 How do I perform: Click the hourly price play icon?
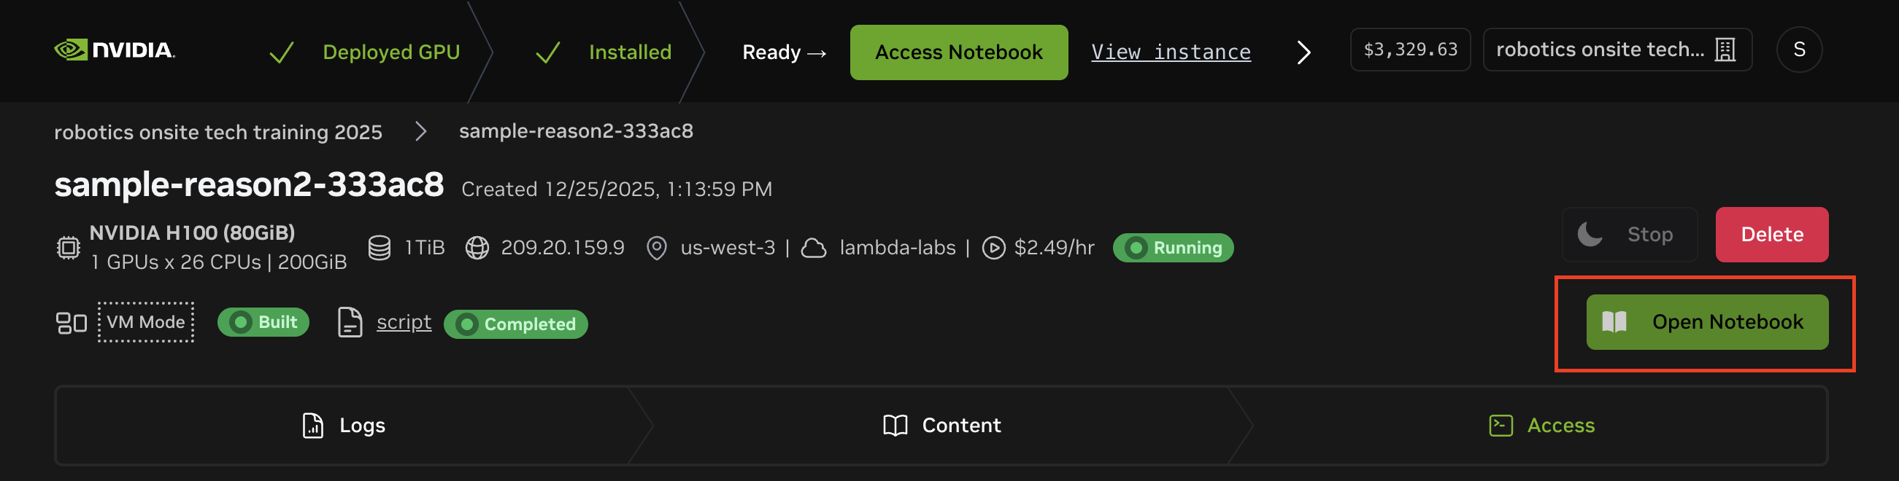tap(993, 248)
